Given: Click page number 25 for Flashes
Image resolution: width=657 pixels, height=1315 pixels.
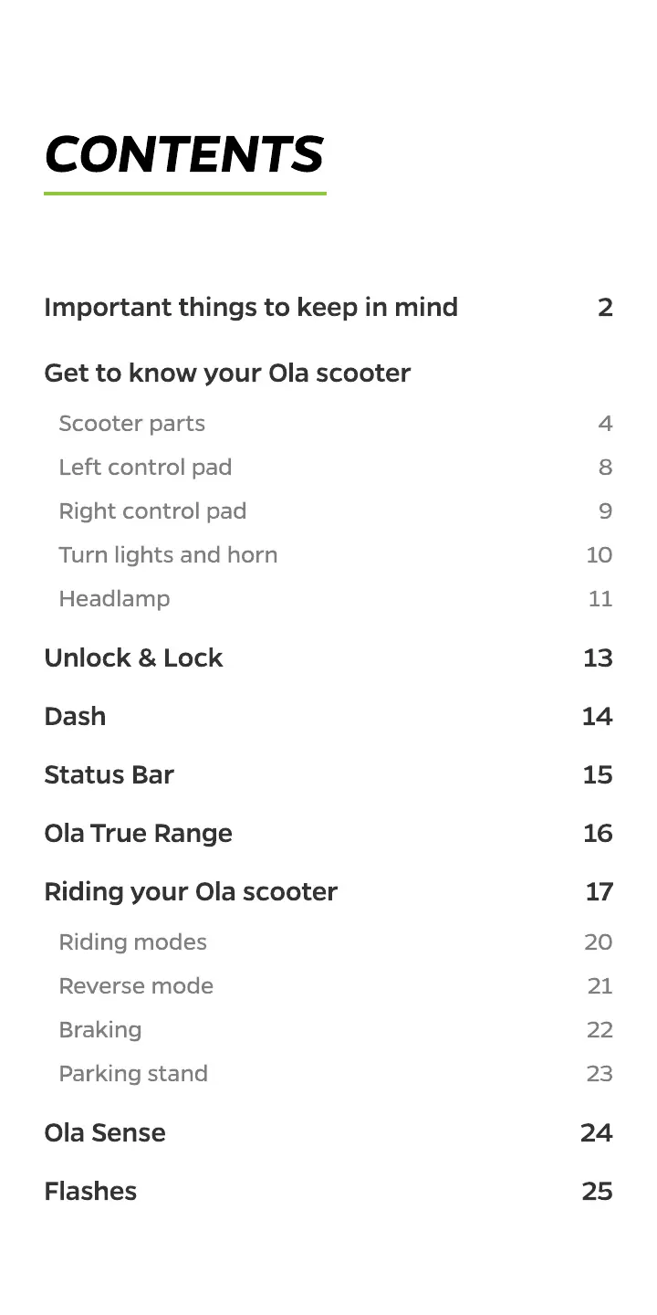Looking at the screenshot, I should coord(597,1191).
